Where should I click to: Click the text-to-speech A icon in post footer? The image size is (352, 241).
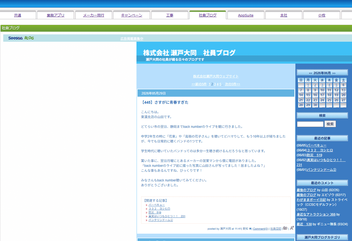(x=292, y=228)
